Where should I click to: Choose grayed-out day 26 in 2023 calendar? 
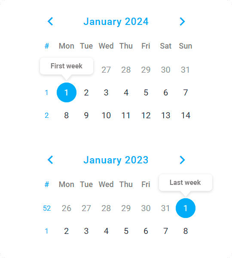(x=67, y=208)
